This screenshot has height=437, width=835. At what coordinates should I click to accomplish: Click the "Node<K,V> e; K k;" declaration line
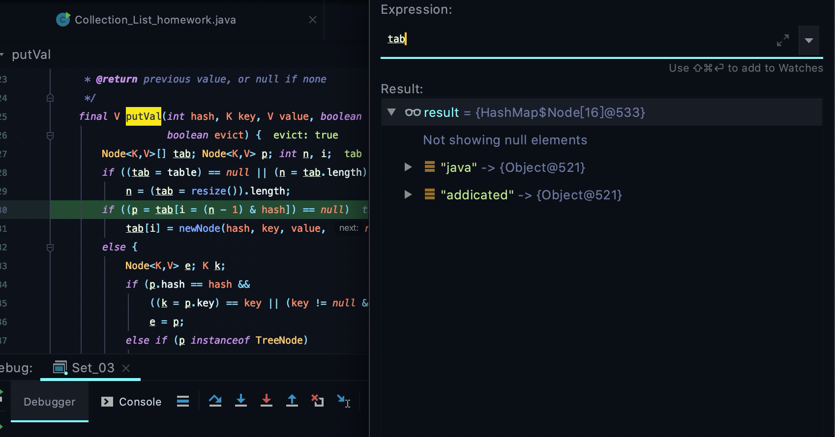click(175, 266)
